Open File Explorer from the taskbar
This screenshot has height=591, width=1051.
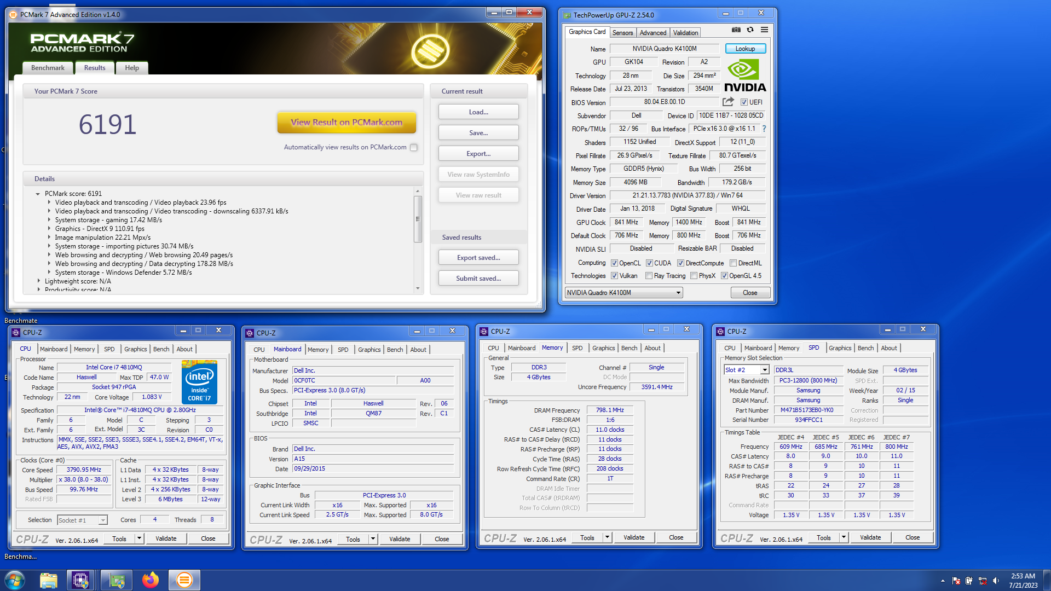tap(49, 580)
